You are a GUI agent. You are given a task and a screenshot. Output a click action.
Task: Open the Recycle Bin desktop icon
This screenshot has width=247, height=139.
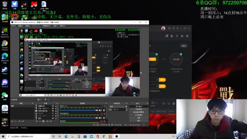point(5,5)
